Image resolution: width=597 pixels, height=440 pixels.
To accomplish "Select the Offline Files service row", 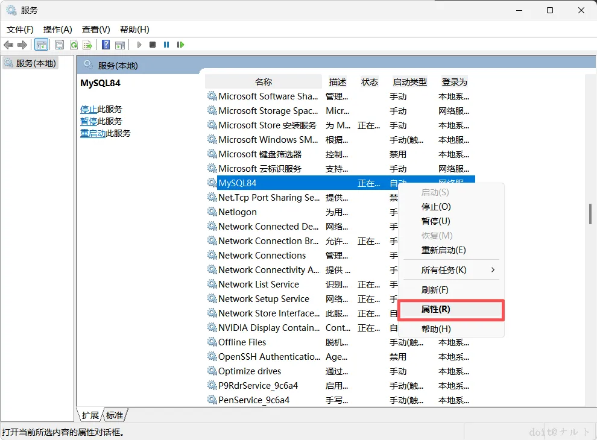I will [340, 342].
